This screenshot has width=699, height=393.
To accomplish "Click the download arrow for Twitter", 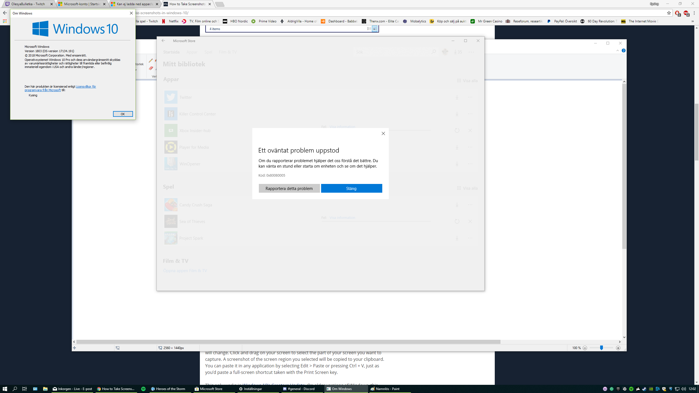I will click(x=457, y=97).
